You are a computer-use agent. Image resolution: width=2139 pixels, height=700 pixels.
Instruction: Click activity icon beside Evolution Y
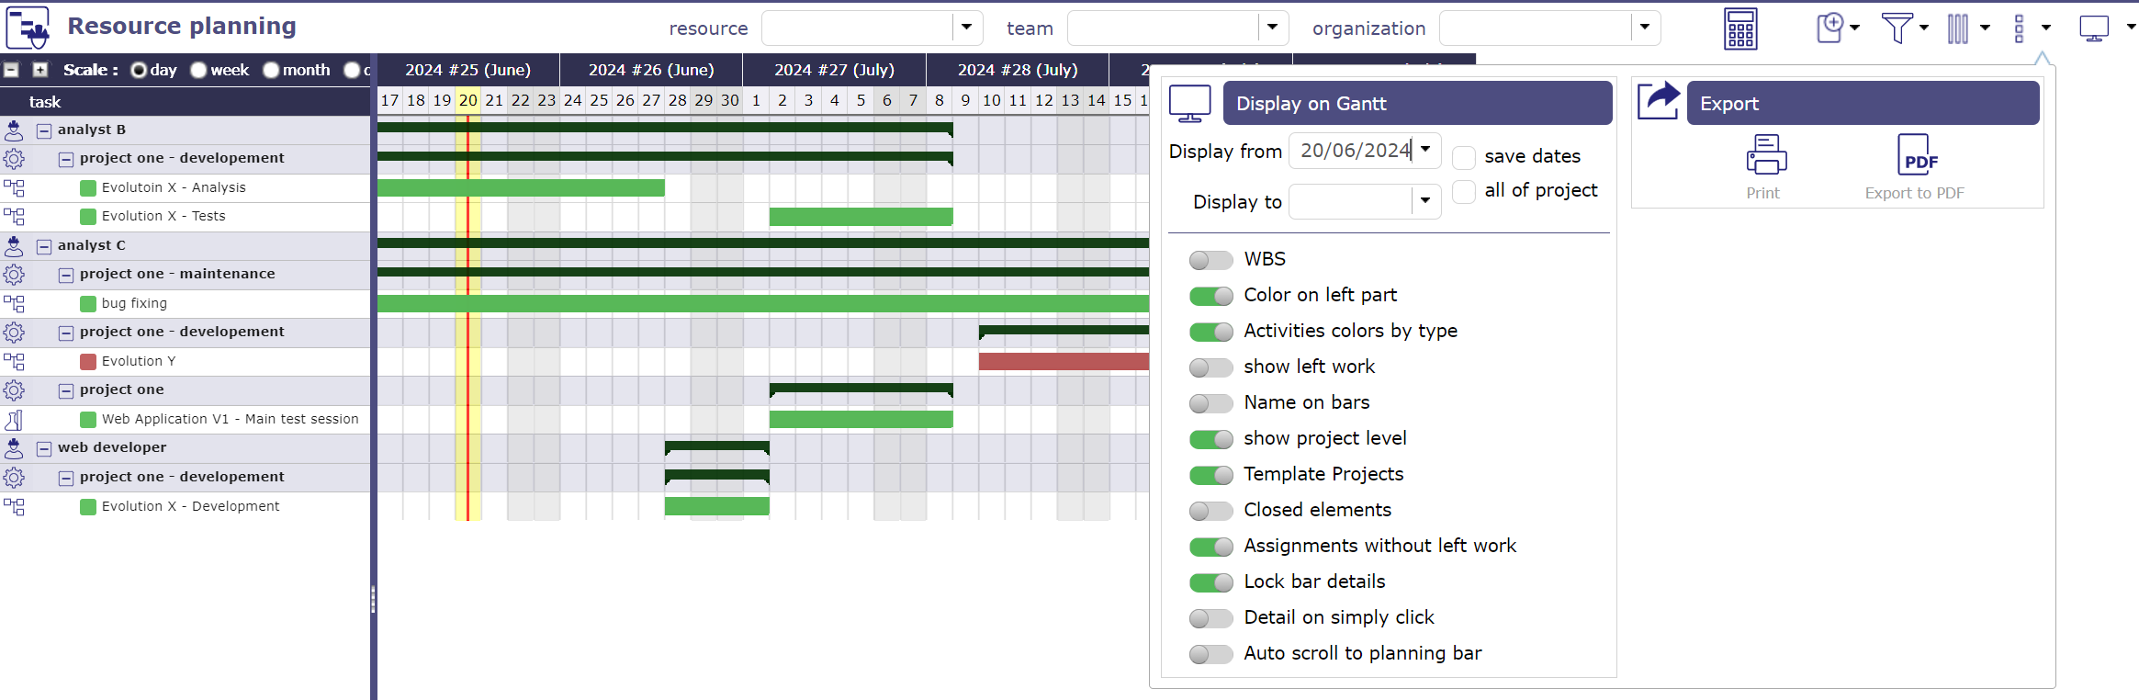(x=14, y=361)
